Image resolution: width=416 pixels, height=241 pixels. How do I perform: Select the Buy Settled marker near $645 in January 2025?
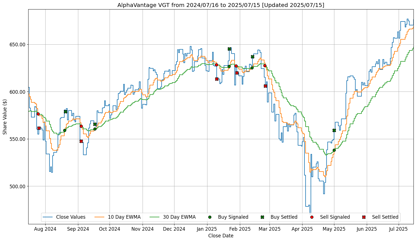coord(229,49)
